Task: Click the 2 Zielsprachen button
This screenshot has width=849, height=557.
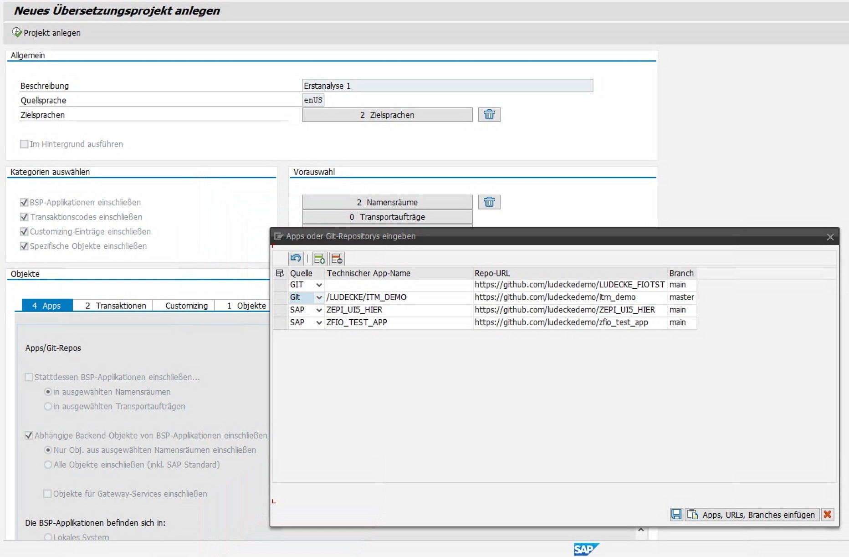Action: click(x=387, y=115)
